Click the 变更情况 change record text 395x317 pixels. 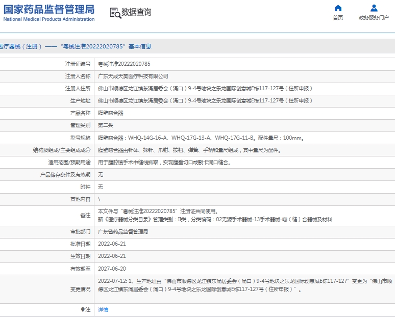(x=245, y=285)
